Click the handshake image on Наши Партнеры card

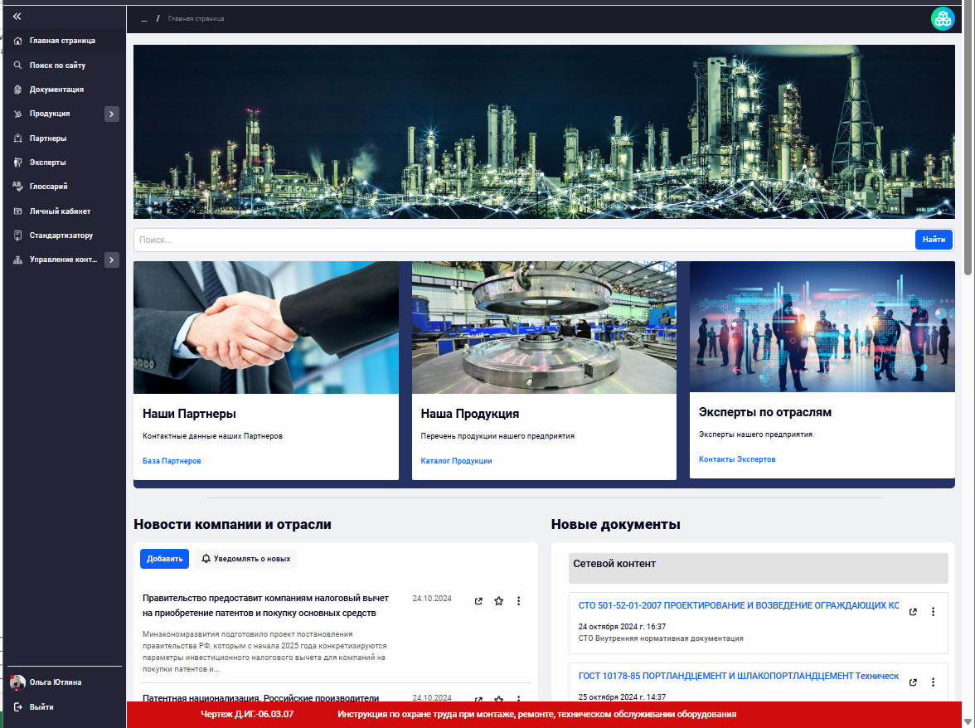click(x=266, y=327)
